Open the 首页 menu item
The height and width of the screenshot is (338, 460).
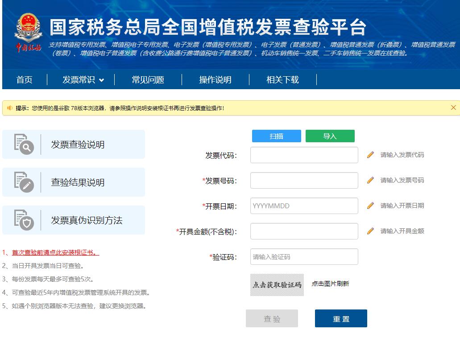tap(24, 80)
